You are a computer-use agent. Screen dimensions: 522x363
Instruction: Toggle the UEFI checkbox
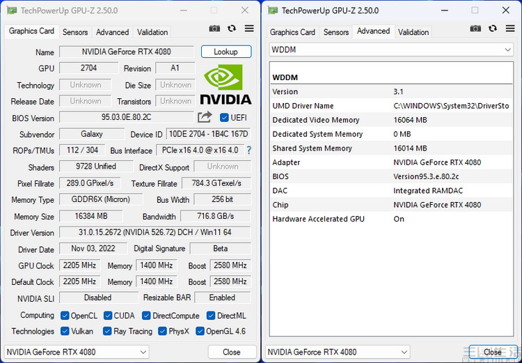(x=224, y=118)
